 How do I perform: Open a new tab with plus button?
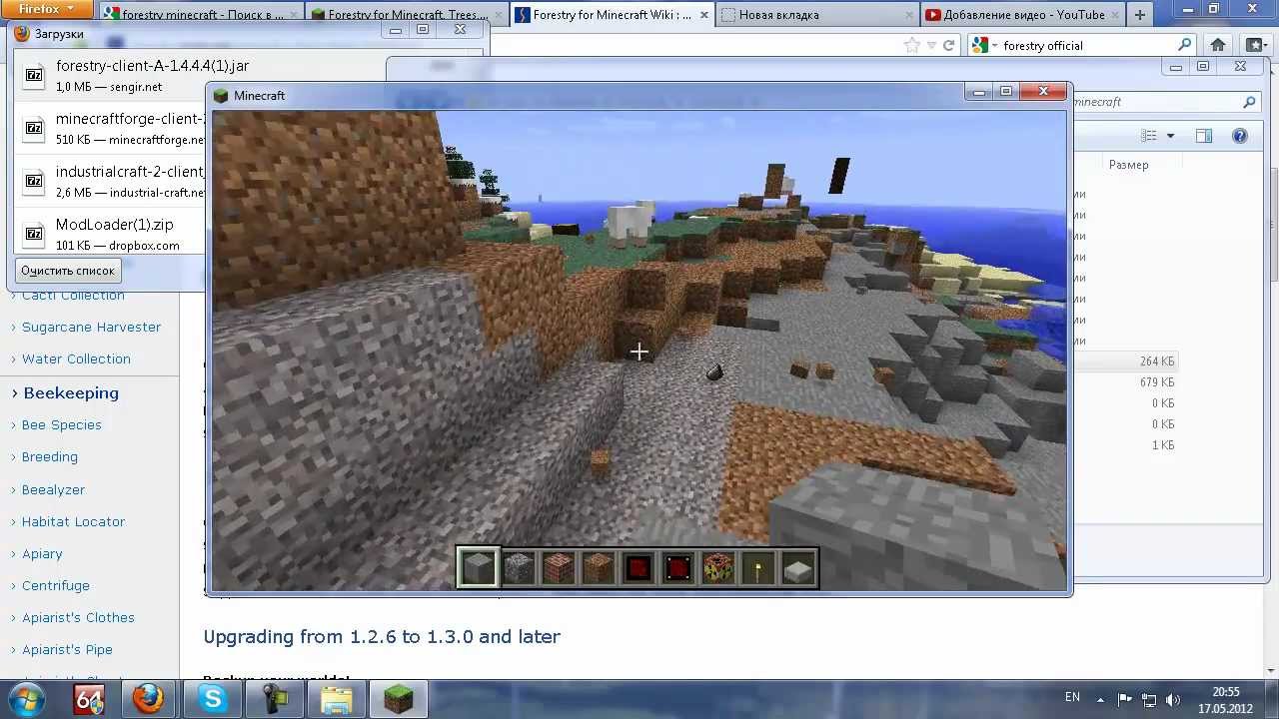point(1139,15)
